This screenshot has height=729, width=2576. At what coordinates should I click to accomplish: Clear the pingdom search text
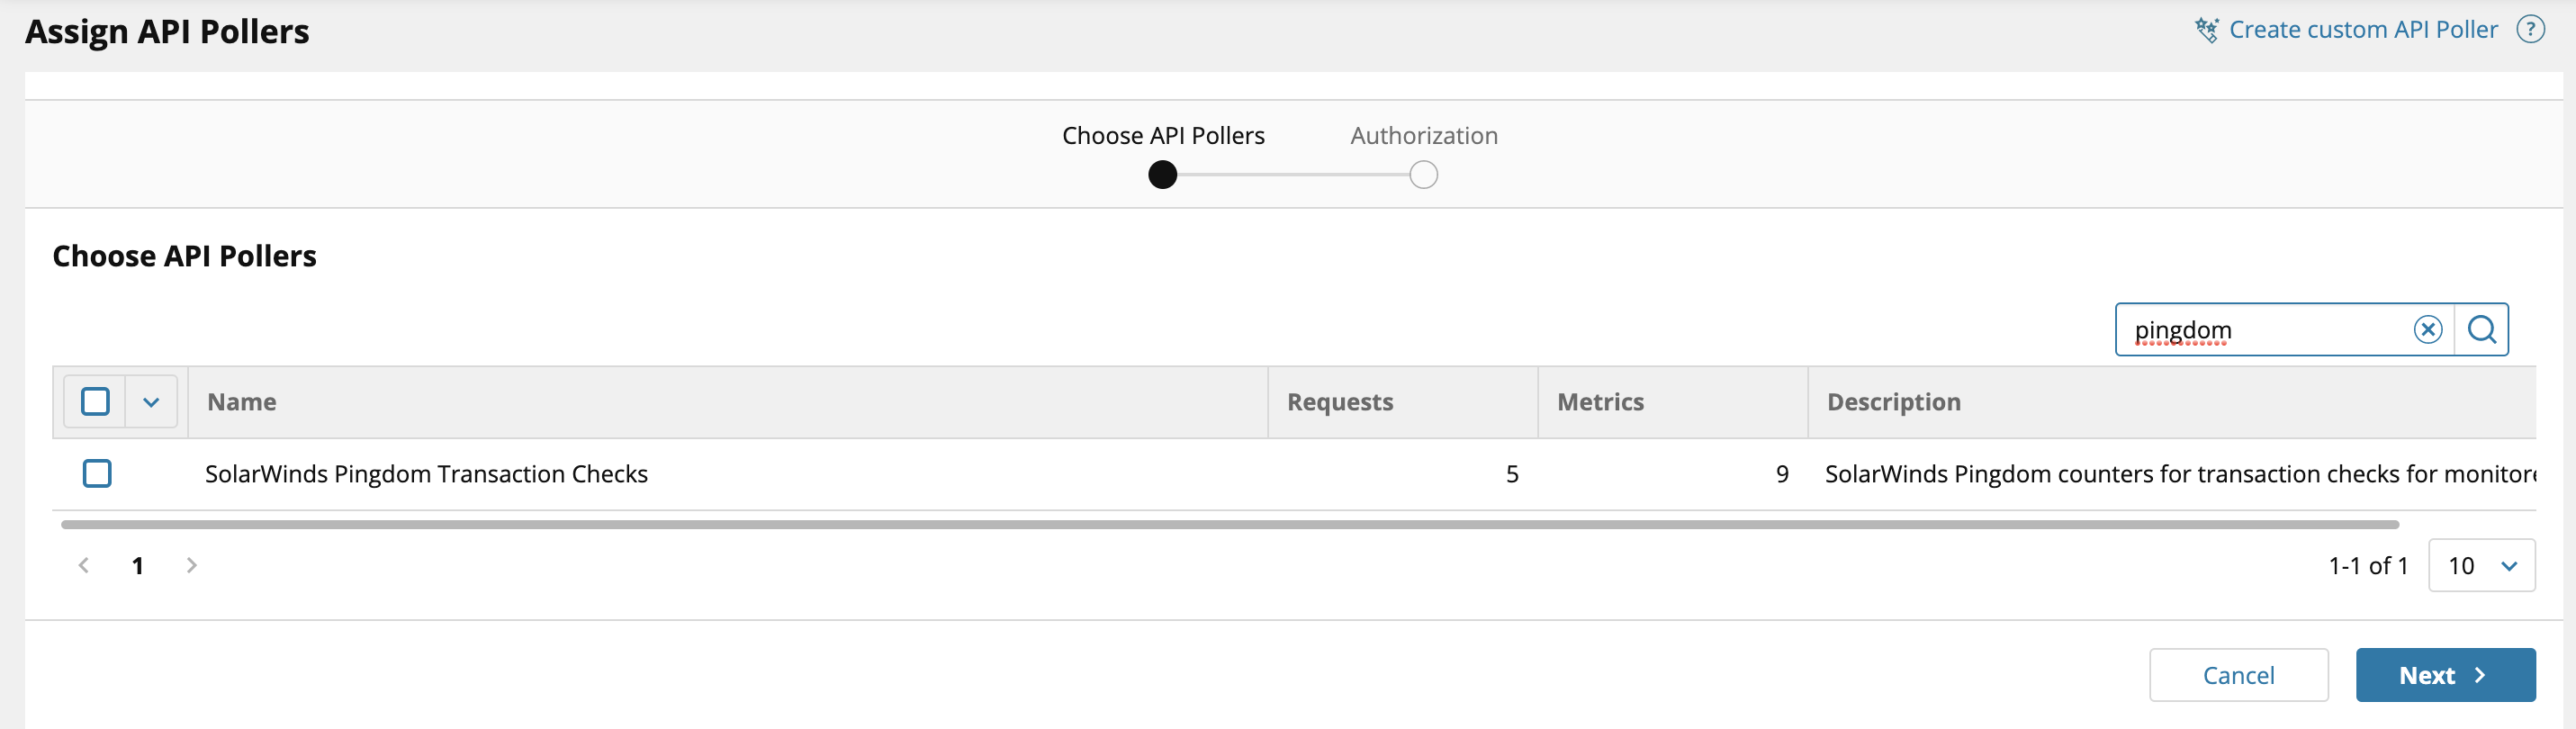coord(2427,329)
